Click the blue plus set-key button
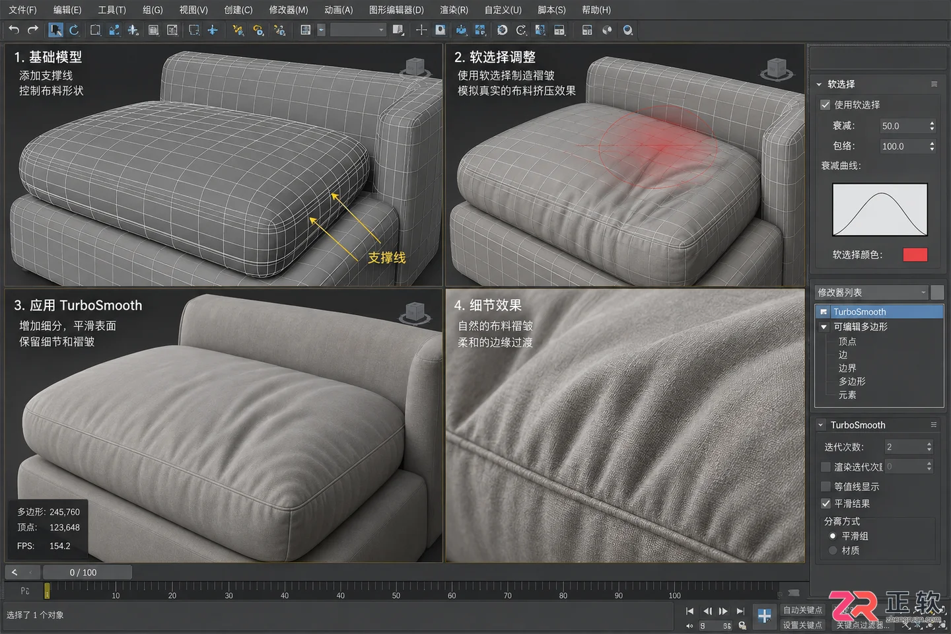This screenshot has height=634, width=951. (764, 616)
